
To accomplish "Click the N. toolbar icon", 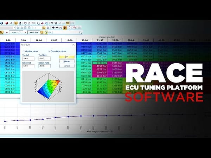I will [x=61, y=28].
